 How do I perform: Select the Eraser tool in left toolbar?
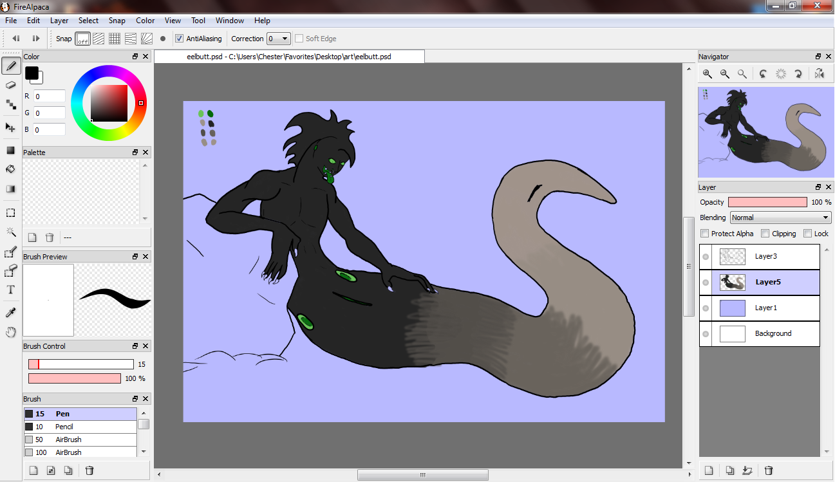click(11, 85)
